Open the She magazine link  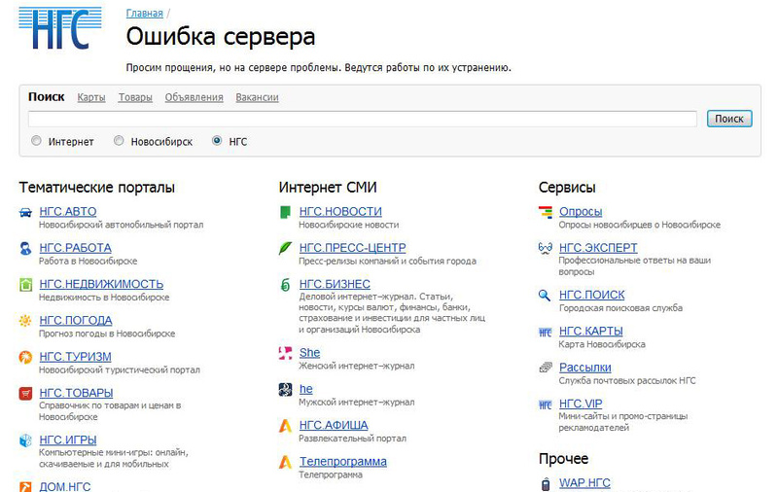pyautogui.click(x=309, y=353)
